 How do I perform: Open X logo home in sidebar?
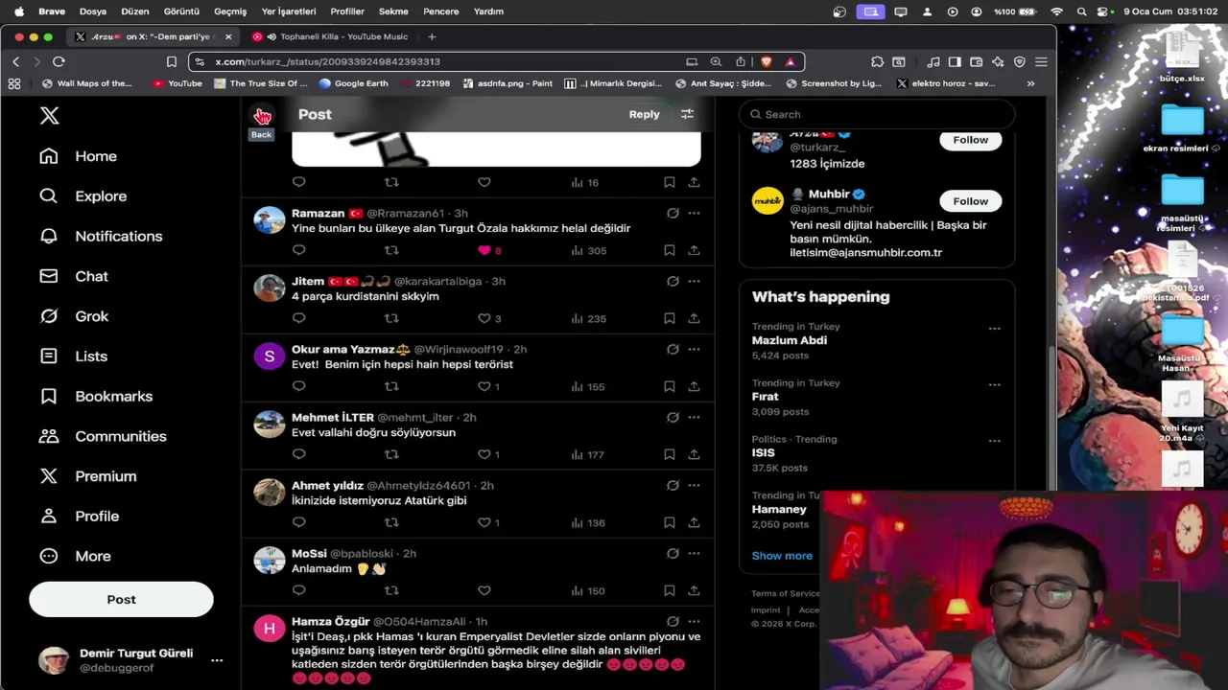[50, 116]
